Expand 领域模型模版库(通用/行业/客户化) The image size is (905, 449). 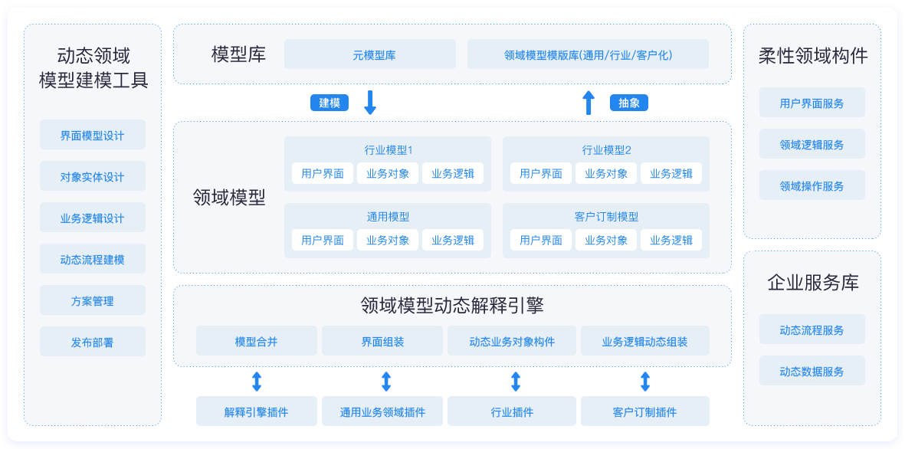589,54
